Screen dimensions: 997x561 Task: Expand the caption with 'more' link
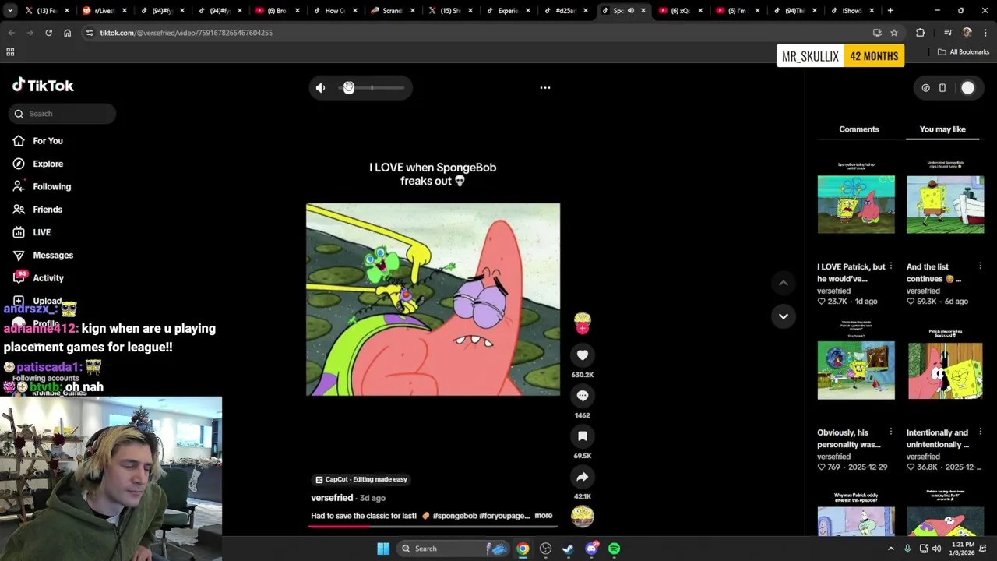coord(544,516)
